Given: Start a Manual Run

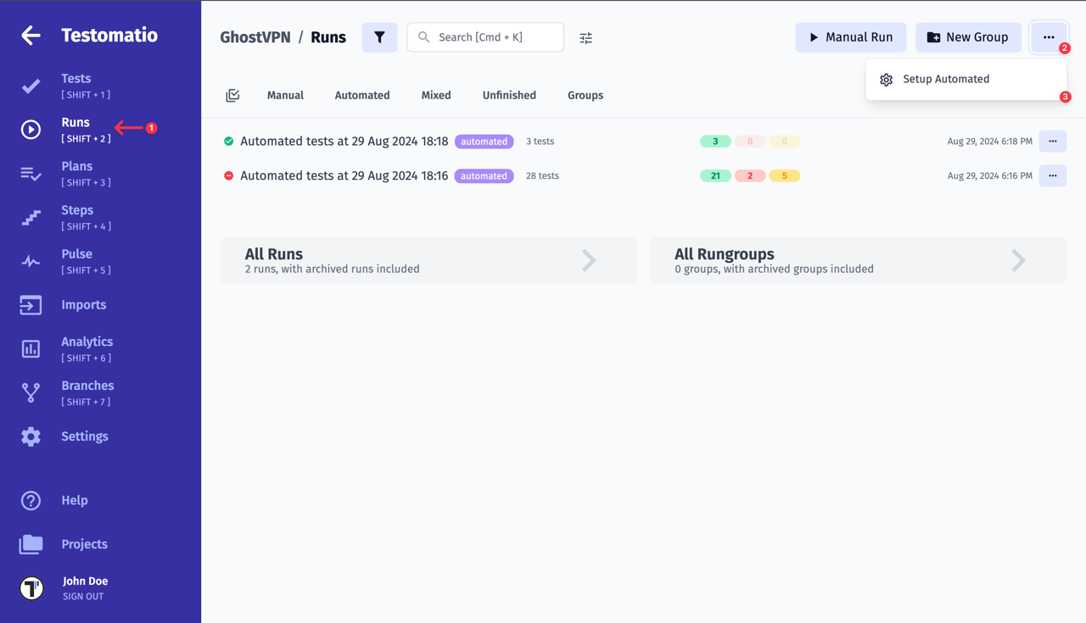Looking at the screenshot, I should click(x=850, y=37).
